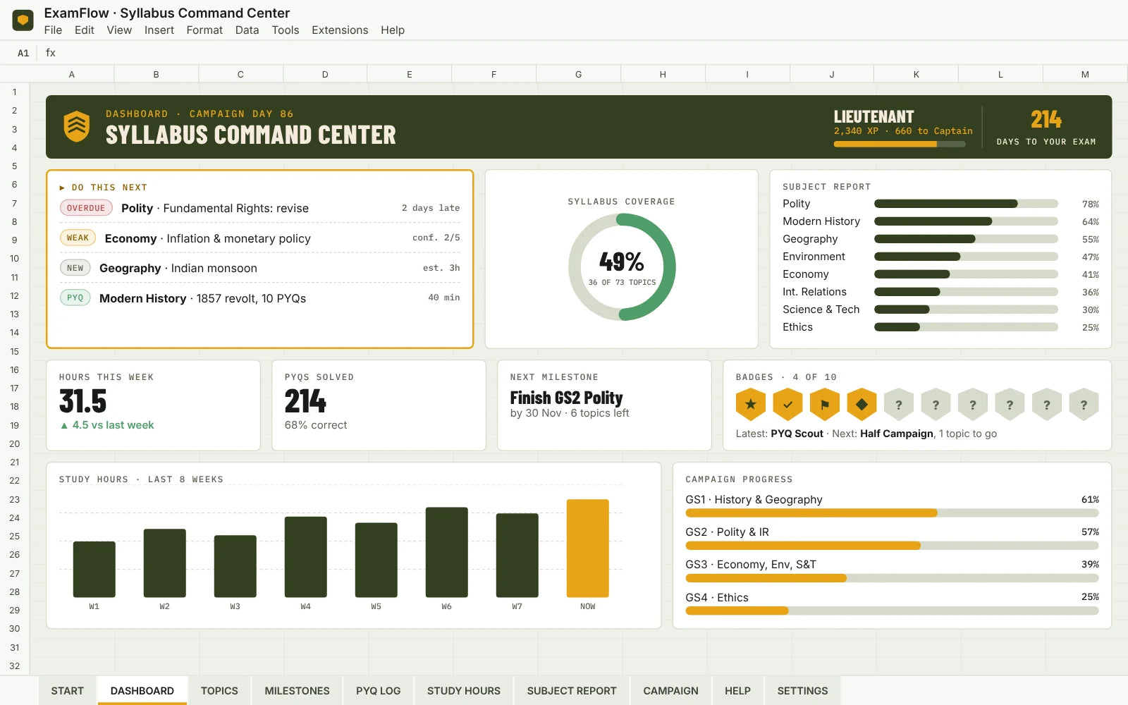Go to the CAMPAIGN sheet tab
Image resolution: width=1128 pixels, height=705 pixels.
tap(670, 691)
